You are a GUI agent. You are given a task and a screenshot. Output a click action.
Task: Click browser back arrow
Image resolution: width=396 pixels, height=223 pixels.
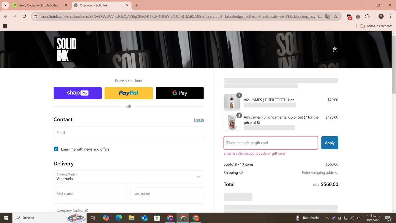(6, 16)
